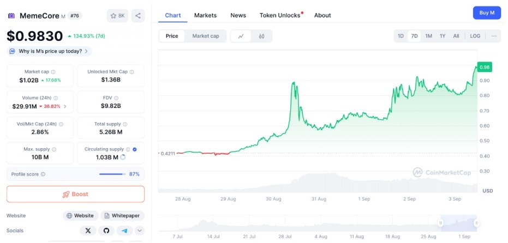
Task: Open the Chart tab
Action: coord(172,15)
